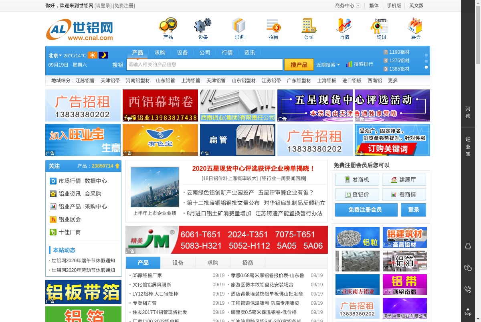
Task: Open the 英文版 link
Action: 416,6
